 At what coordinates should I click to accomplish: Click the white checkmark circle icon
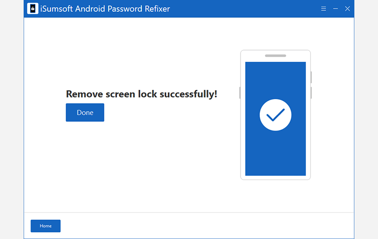(x=275, y=115)
